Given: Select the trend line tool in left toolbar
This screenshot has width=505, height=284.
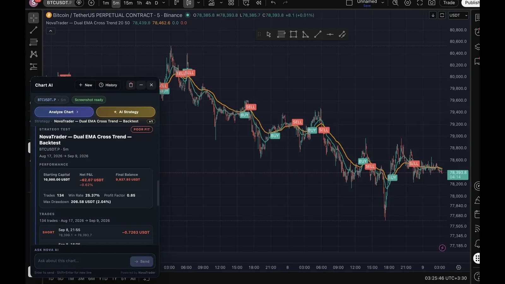Looking at the screenshot, I should tap(33, 30).
